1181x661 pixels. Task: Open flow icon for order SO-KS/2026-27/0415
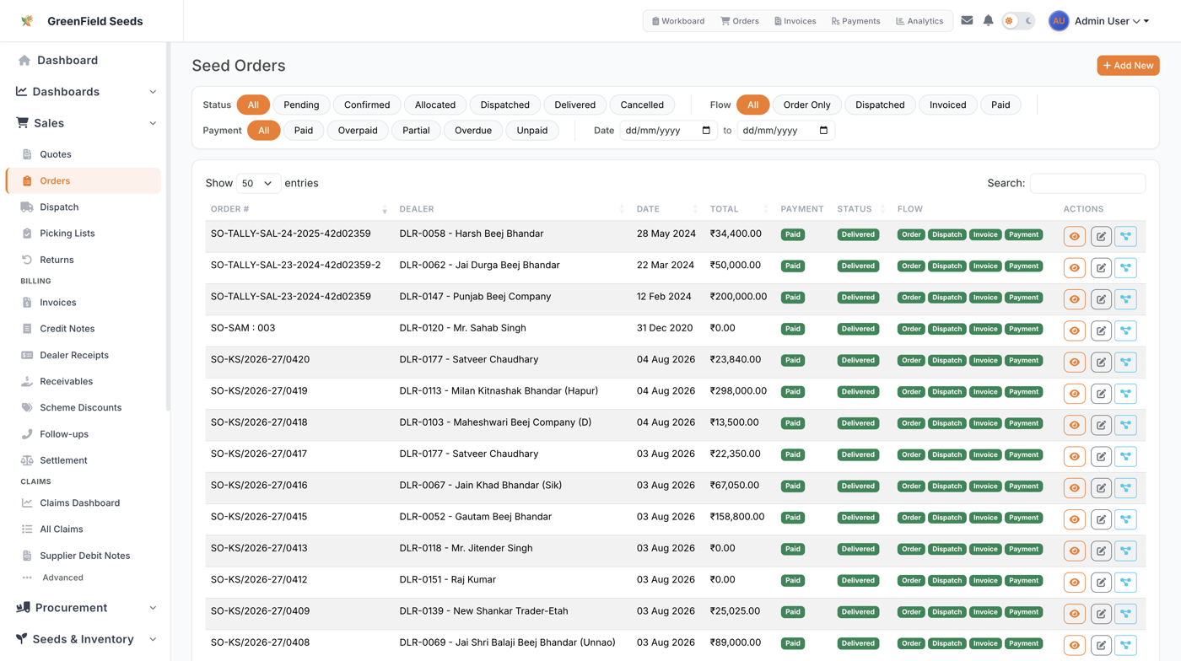[x=1125, y=519]
